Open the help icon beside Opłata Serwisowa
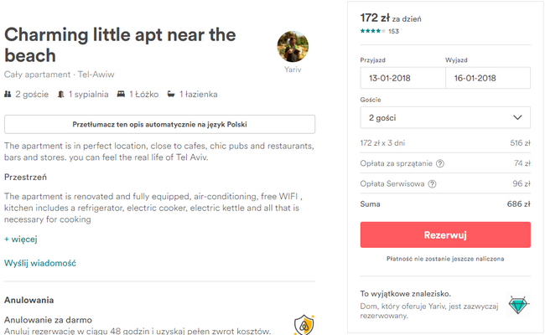 [x=432, y=183]
